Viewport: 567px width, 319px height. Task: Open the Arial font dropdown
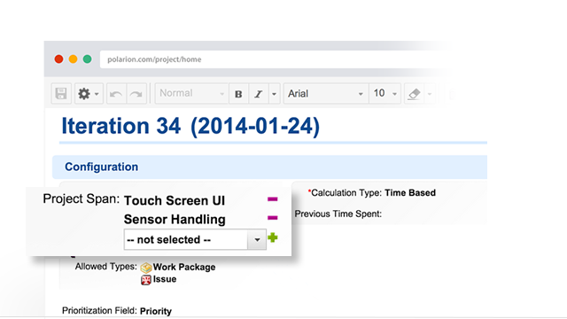(326, 94)
